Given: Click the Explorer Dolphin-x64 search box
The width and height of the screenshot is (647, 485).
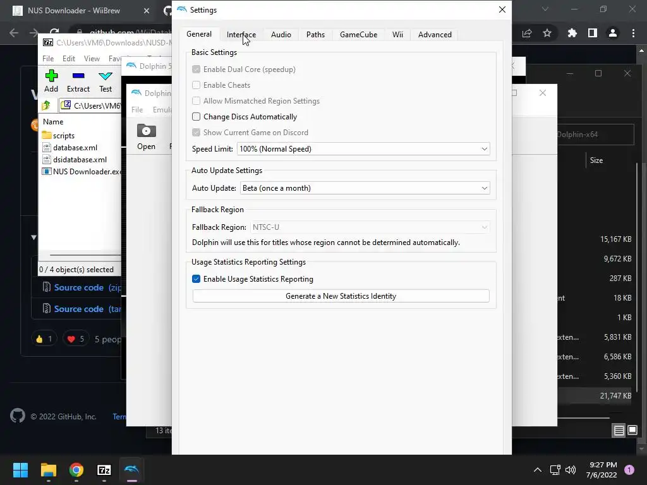Looking at the screenshot, I should 595,135.
